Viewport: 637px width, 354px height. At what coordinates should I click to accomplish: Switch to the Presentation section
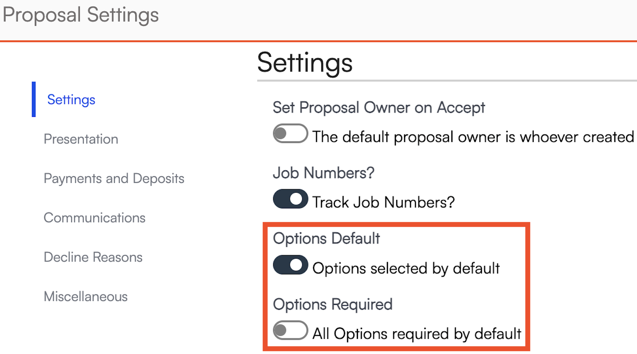click(x=81, y=139)
